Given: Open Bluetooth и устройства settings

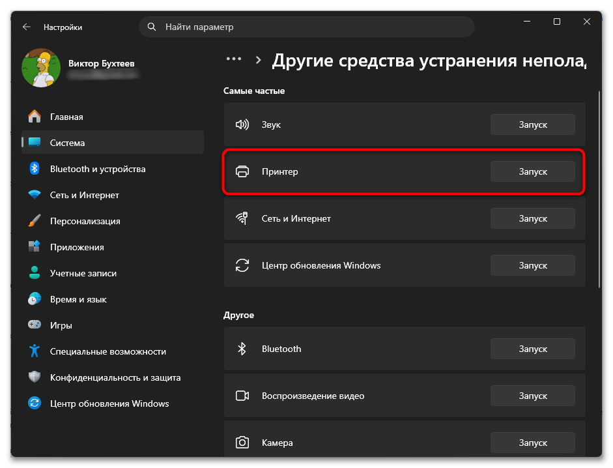Looking at the screenshot, I should pyautogui.click(x=113, y=169).
